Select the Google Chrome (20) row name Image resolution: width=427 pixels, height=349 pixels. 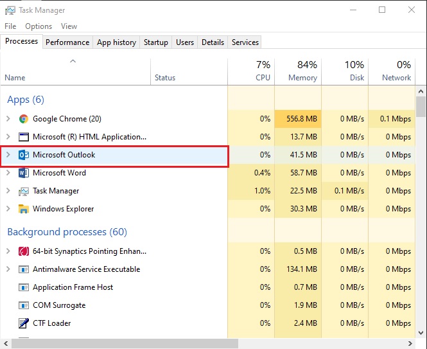pos(67,119)
